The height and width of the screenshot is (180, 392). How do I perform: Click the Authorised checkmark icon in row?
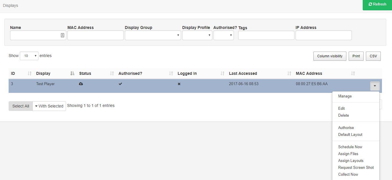pyautogui.click(x=120, y=84)
